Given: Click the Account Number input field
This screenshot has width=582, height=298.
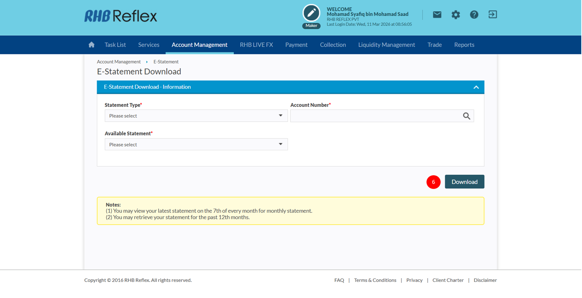Looking at the screenshot, I should point(374,116).
